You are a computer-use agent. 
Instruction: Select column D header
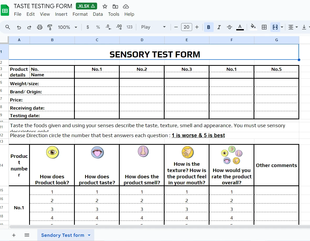[142, 40]
